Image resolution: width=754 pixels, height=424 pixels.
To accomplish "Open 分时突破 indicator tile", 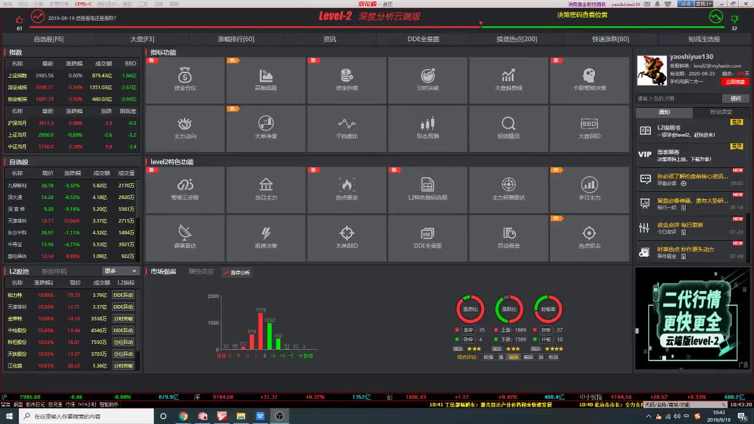I will [x=428, y=81].
